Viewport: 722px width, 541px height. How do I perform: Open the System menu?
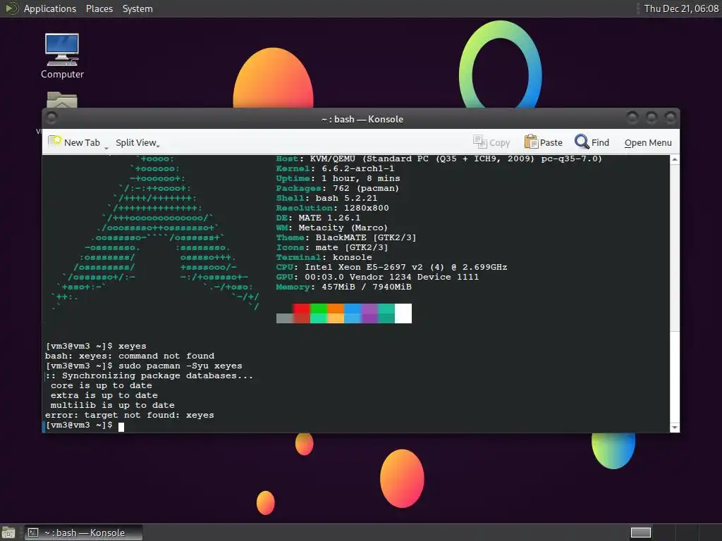[x=137, y=8]
